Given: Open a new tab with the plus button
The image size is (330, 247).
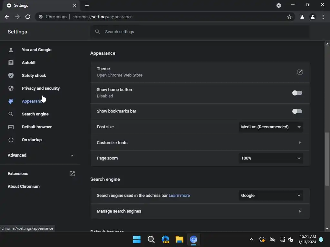Looking at the screenshot, I should tap(87, 5).
